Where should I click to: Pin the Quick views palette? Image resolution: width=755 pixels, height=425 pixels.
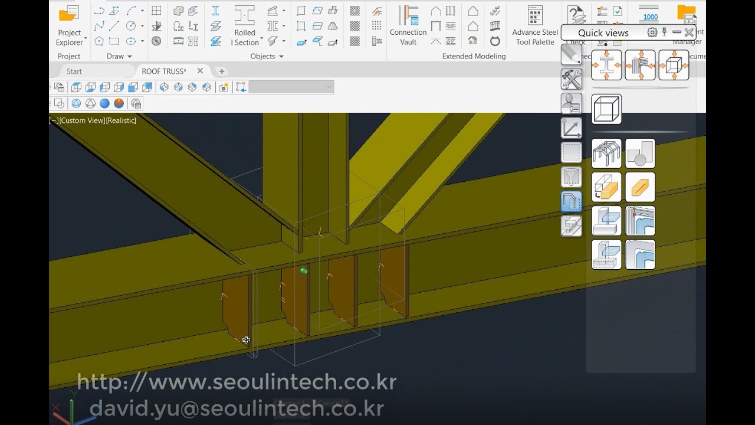point(665,32)
